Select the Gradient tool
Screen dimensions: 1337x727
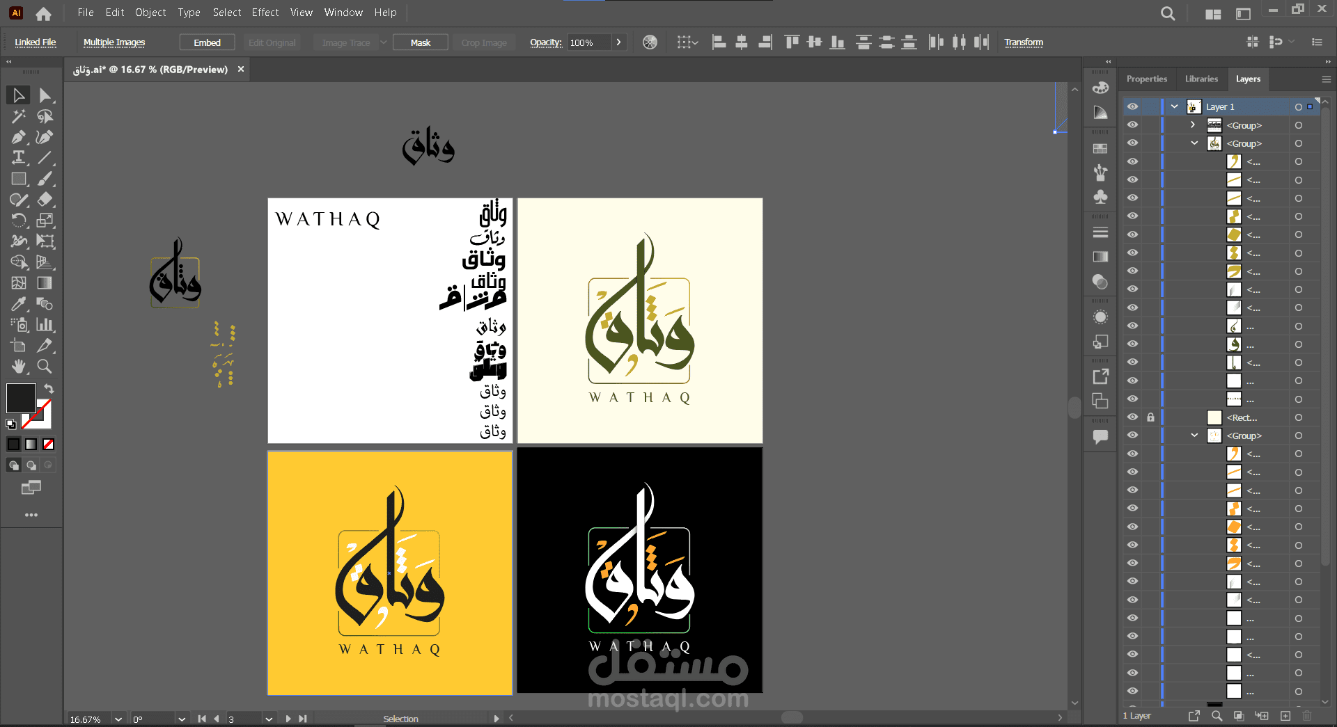45,283
